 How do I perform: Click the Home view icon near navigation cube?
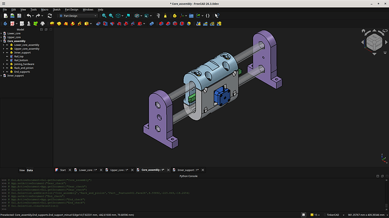[364, 31]
